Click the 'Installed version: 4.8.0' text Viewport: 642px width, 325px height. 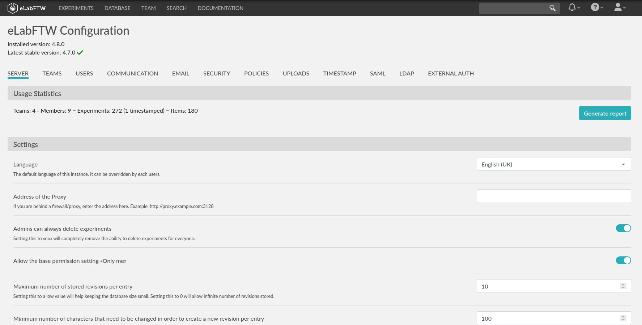pyautogui.click(x=36, y=44)
